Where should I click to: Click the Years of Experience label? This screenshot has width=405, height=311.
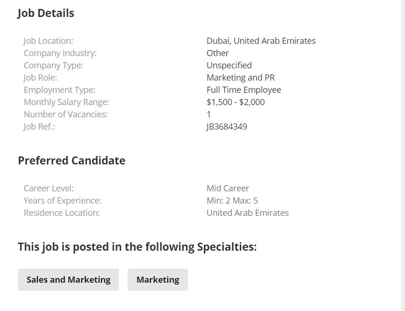point(62,200)
